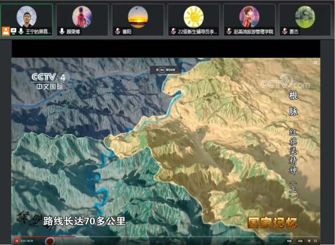Open the yellow sun avatar

click(194, 17)
